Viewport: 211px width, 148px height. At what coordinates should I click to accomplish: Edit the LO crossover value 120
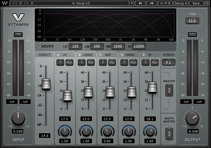[75, 46]
